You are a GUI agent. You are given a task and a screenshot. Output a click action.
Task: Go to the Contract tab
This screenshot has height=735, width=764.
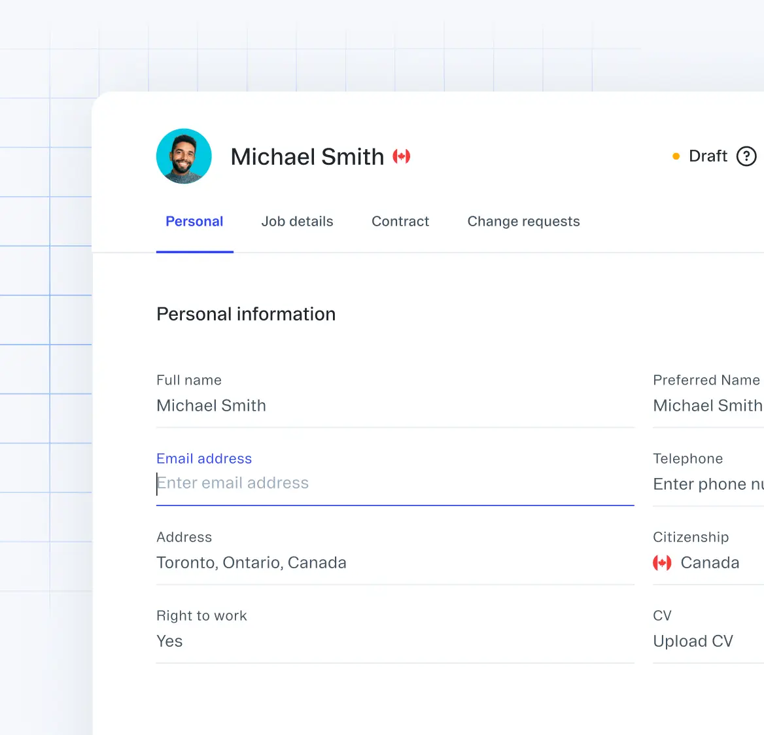click(400, 222)
